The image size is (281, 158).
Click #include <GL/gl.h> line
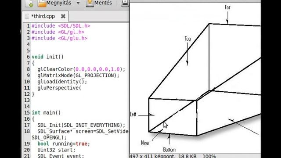(x=58, y=32)
